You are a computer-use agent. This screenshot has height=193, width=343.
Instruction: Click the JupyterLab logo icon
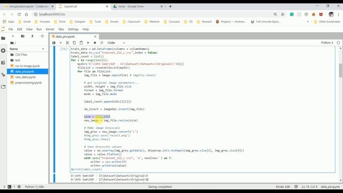point(3,29)
